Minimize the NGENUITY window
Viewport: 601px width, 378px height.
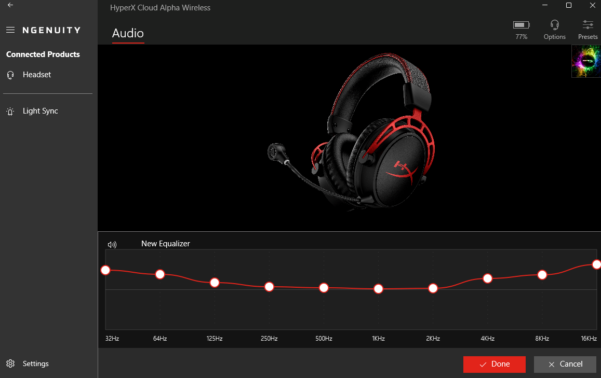[545, 5]
